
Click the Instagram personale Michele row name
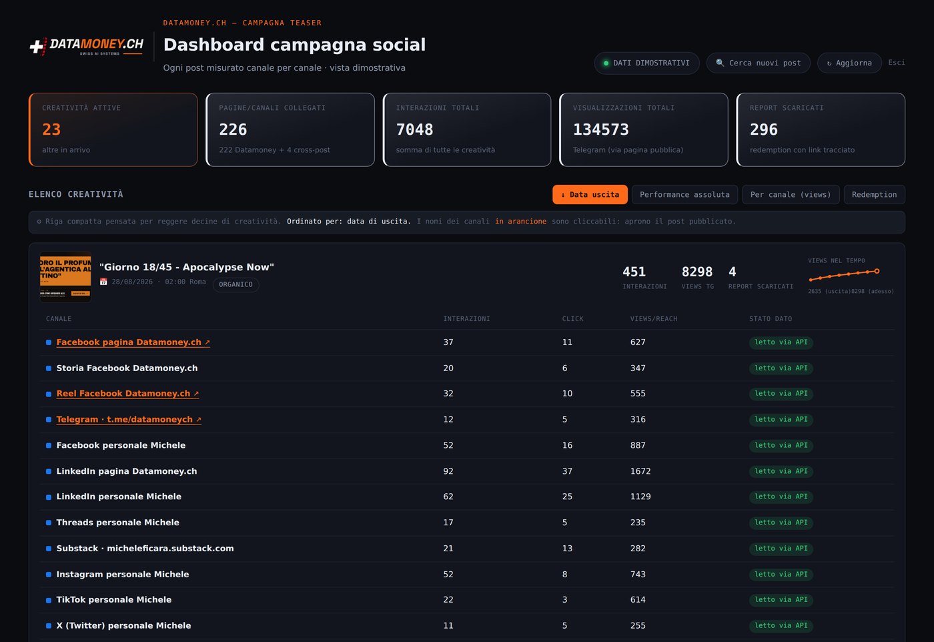point(123,575)
